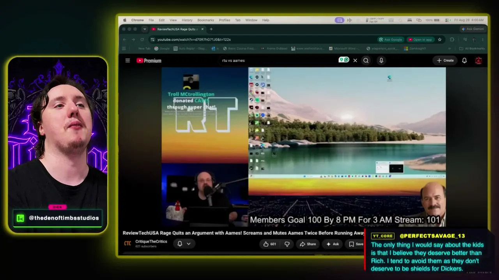Show hidden bookmarks with the chevron
The image size is (499, 280).
(x=449, y=49)
